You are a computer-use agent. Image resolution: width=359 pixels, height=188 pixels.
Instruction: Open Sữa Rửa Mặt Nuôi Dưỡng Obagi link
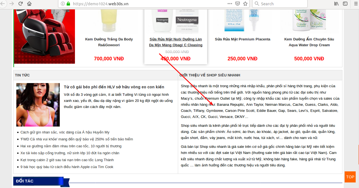point(176,42)
